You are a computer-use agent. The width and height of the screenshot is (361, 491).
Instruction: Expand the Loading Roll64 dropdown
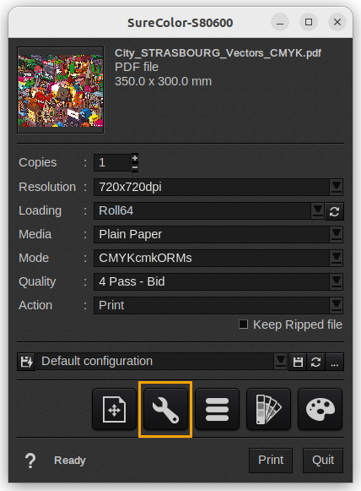click(318, 210)
